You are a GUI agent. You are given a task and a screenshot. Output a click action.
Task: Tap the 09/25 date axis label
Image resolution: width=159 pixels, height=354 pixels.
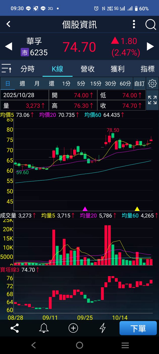[85, 317]
